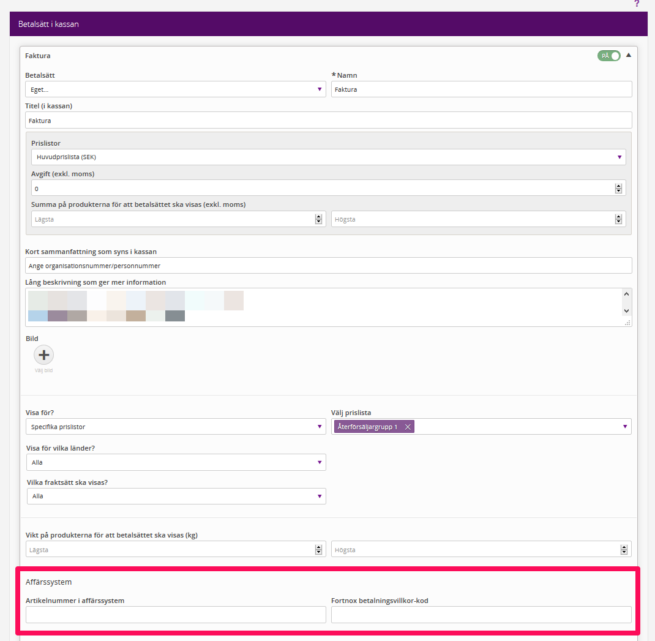The width and height of the screenshot is (655, 641).
Task: Open the Visa för vilka länder dropdown
Action: (176, 462)
